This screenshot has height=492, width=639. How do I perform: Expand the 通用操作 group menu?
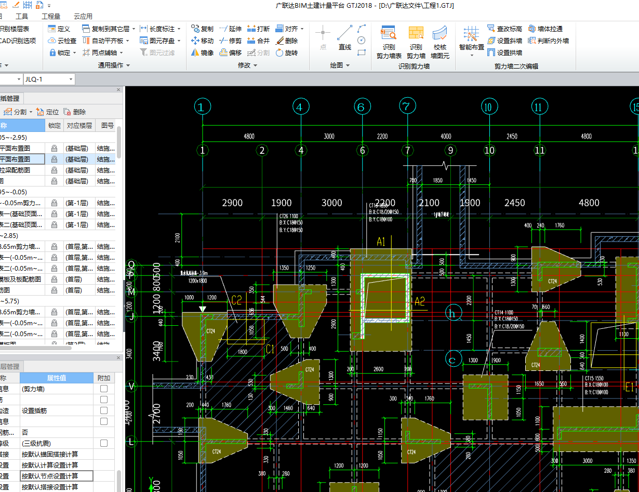tap(114, 65)
